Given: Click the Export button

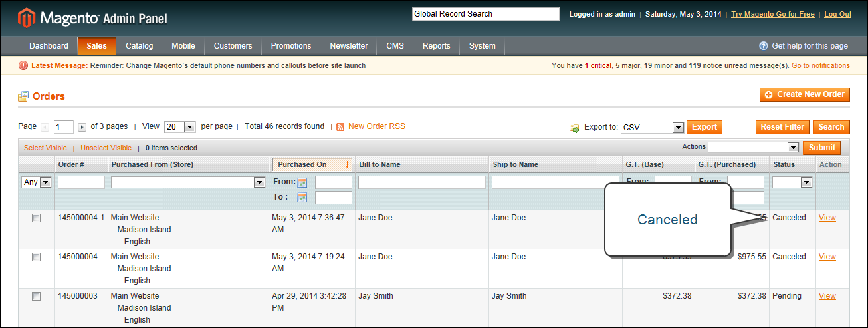Looking at the screenshot, I should click(x=705, y=128).
